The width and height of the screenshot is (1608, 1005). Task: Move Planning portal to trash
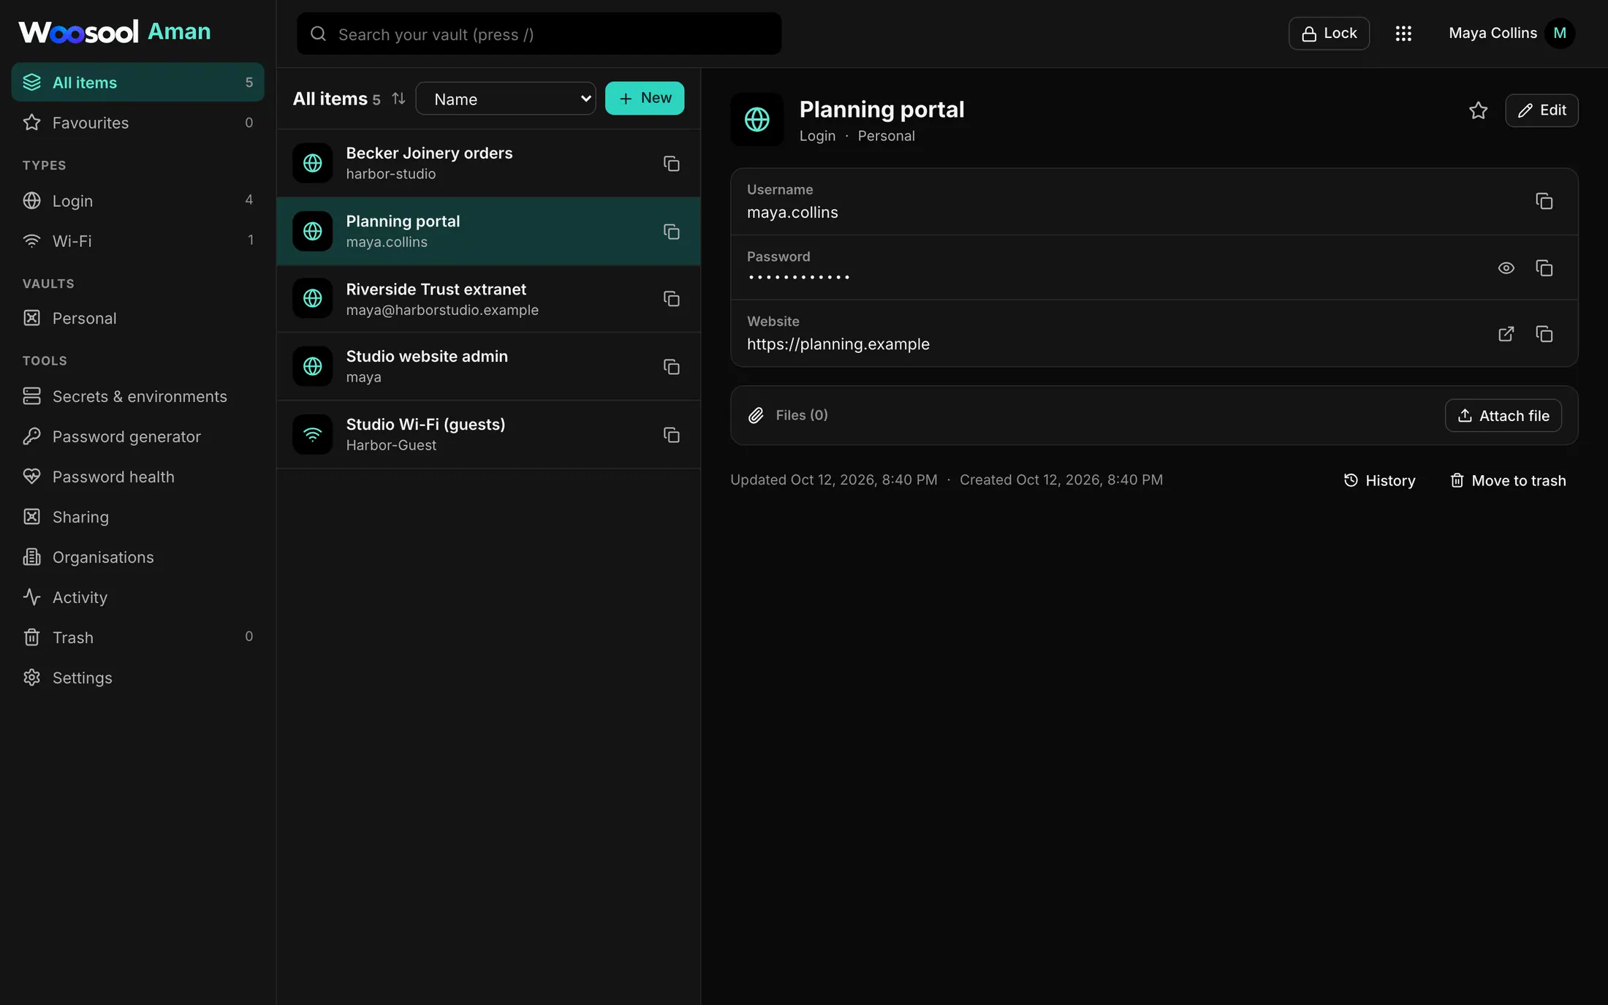tap(1508, 480)
